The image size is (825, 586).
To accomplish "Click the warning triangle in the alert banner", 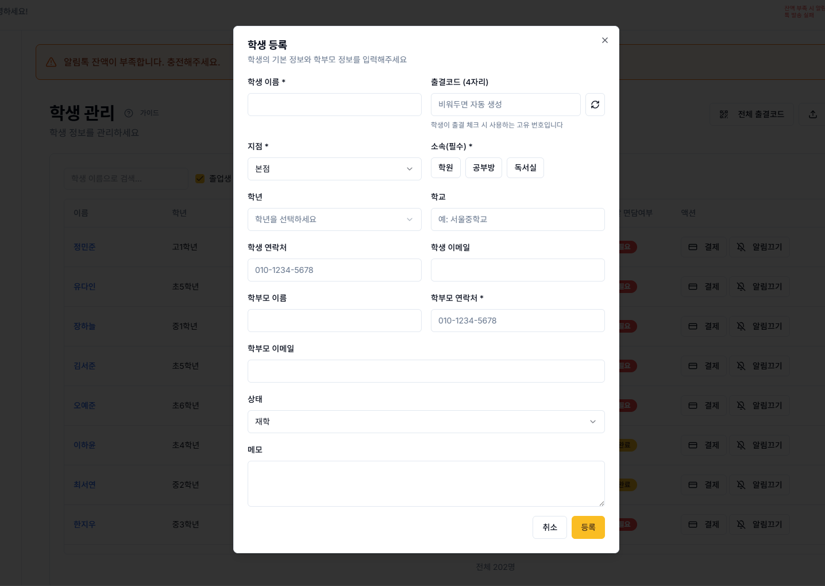I will [51, 62].
